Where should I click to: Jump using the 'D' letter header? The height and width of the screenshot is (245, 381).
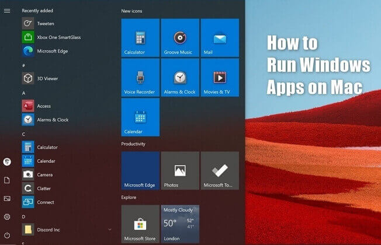tap(23, 216)
